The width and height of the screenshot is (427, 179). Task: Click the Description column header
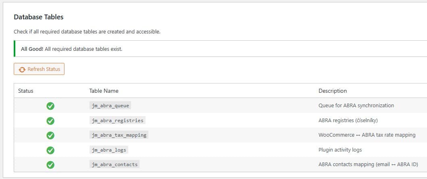pyautogui.click(x=332, y=91)
